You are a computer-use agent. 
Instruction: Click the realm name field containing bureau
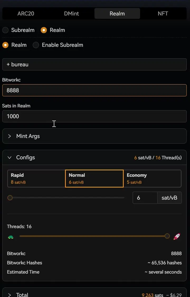coord(94,64)
